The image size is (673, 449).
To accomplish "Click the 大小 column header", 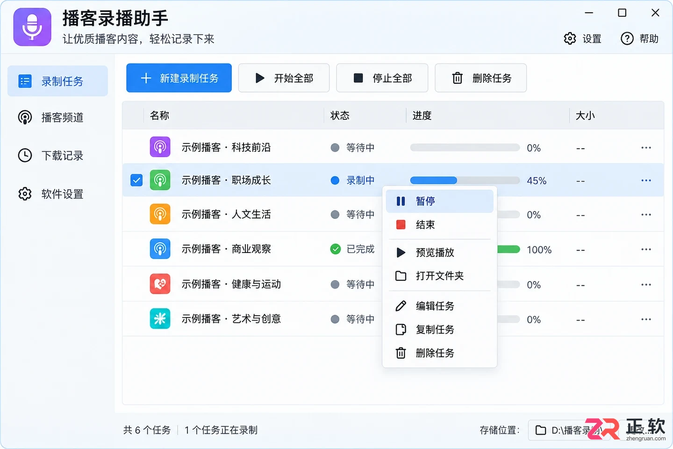I will click(x=585, y=116).
